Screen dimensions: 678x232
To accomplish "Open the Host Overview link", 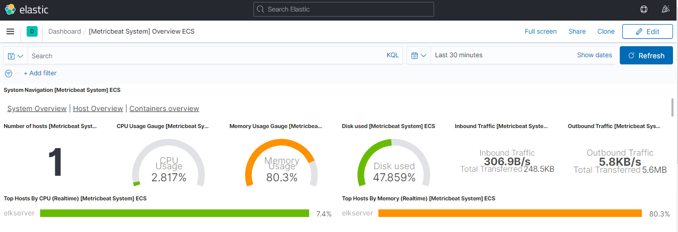I will tap(98, 108).
